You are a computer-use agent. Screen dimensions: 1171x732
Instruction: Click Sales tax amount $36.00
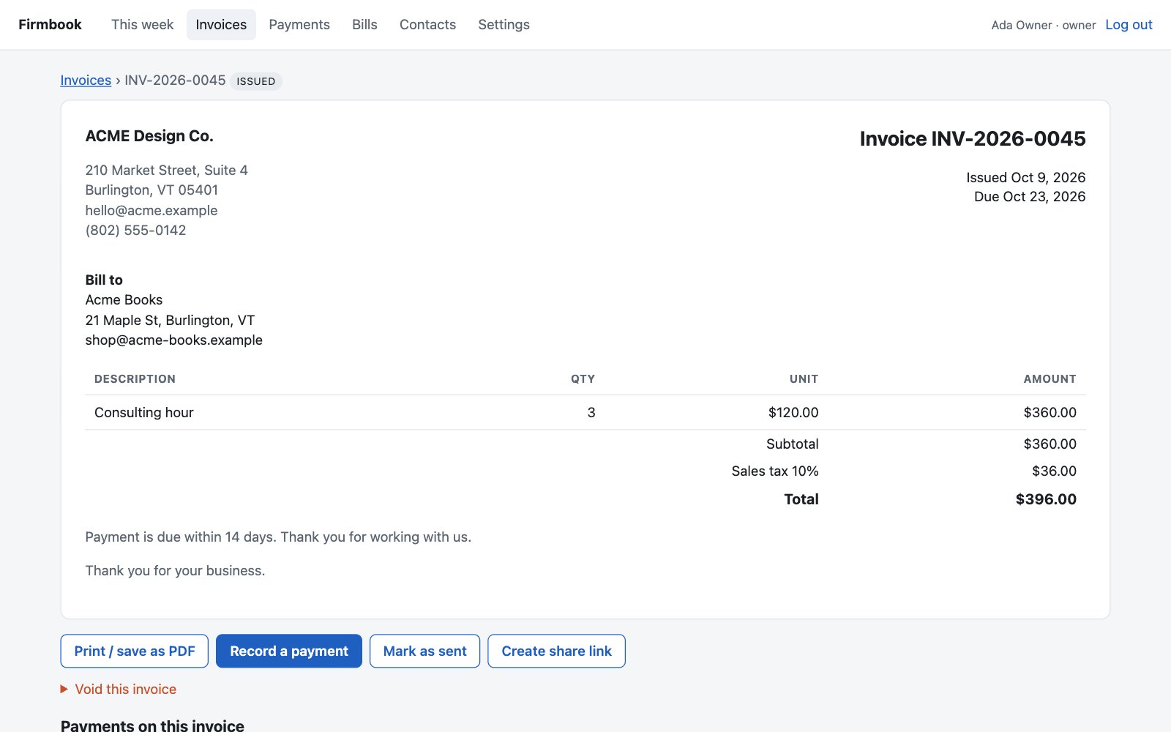1054,471
